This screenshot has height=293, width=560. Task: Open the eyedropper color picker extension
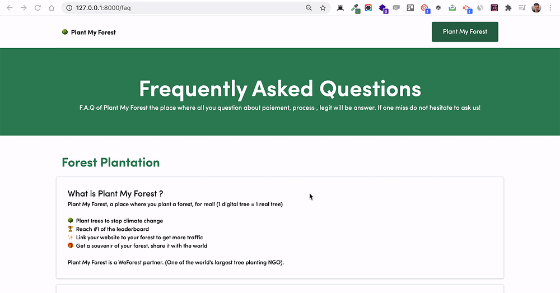click(355, 8)
